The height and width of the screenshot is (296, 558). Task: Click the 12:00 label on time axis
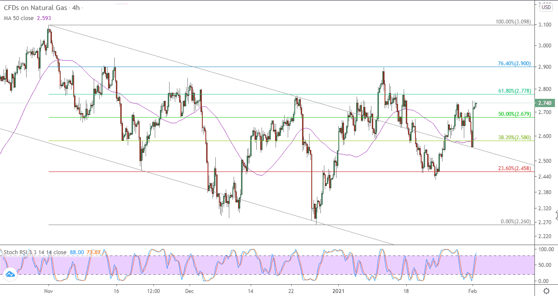[x=154, y=290]
